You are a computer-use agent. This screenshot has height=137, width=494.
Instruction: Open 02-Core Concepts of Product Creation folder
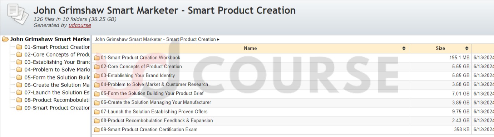tap(141, 67)
